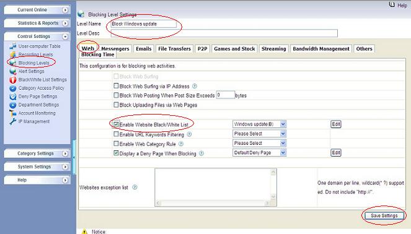Click the Blocking Level Settings header globe icon
The image size is (411, 234).
click(x=81, y=14)
